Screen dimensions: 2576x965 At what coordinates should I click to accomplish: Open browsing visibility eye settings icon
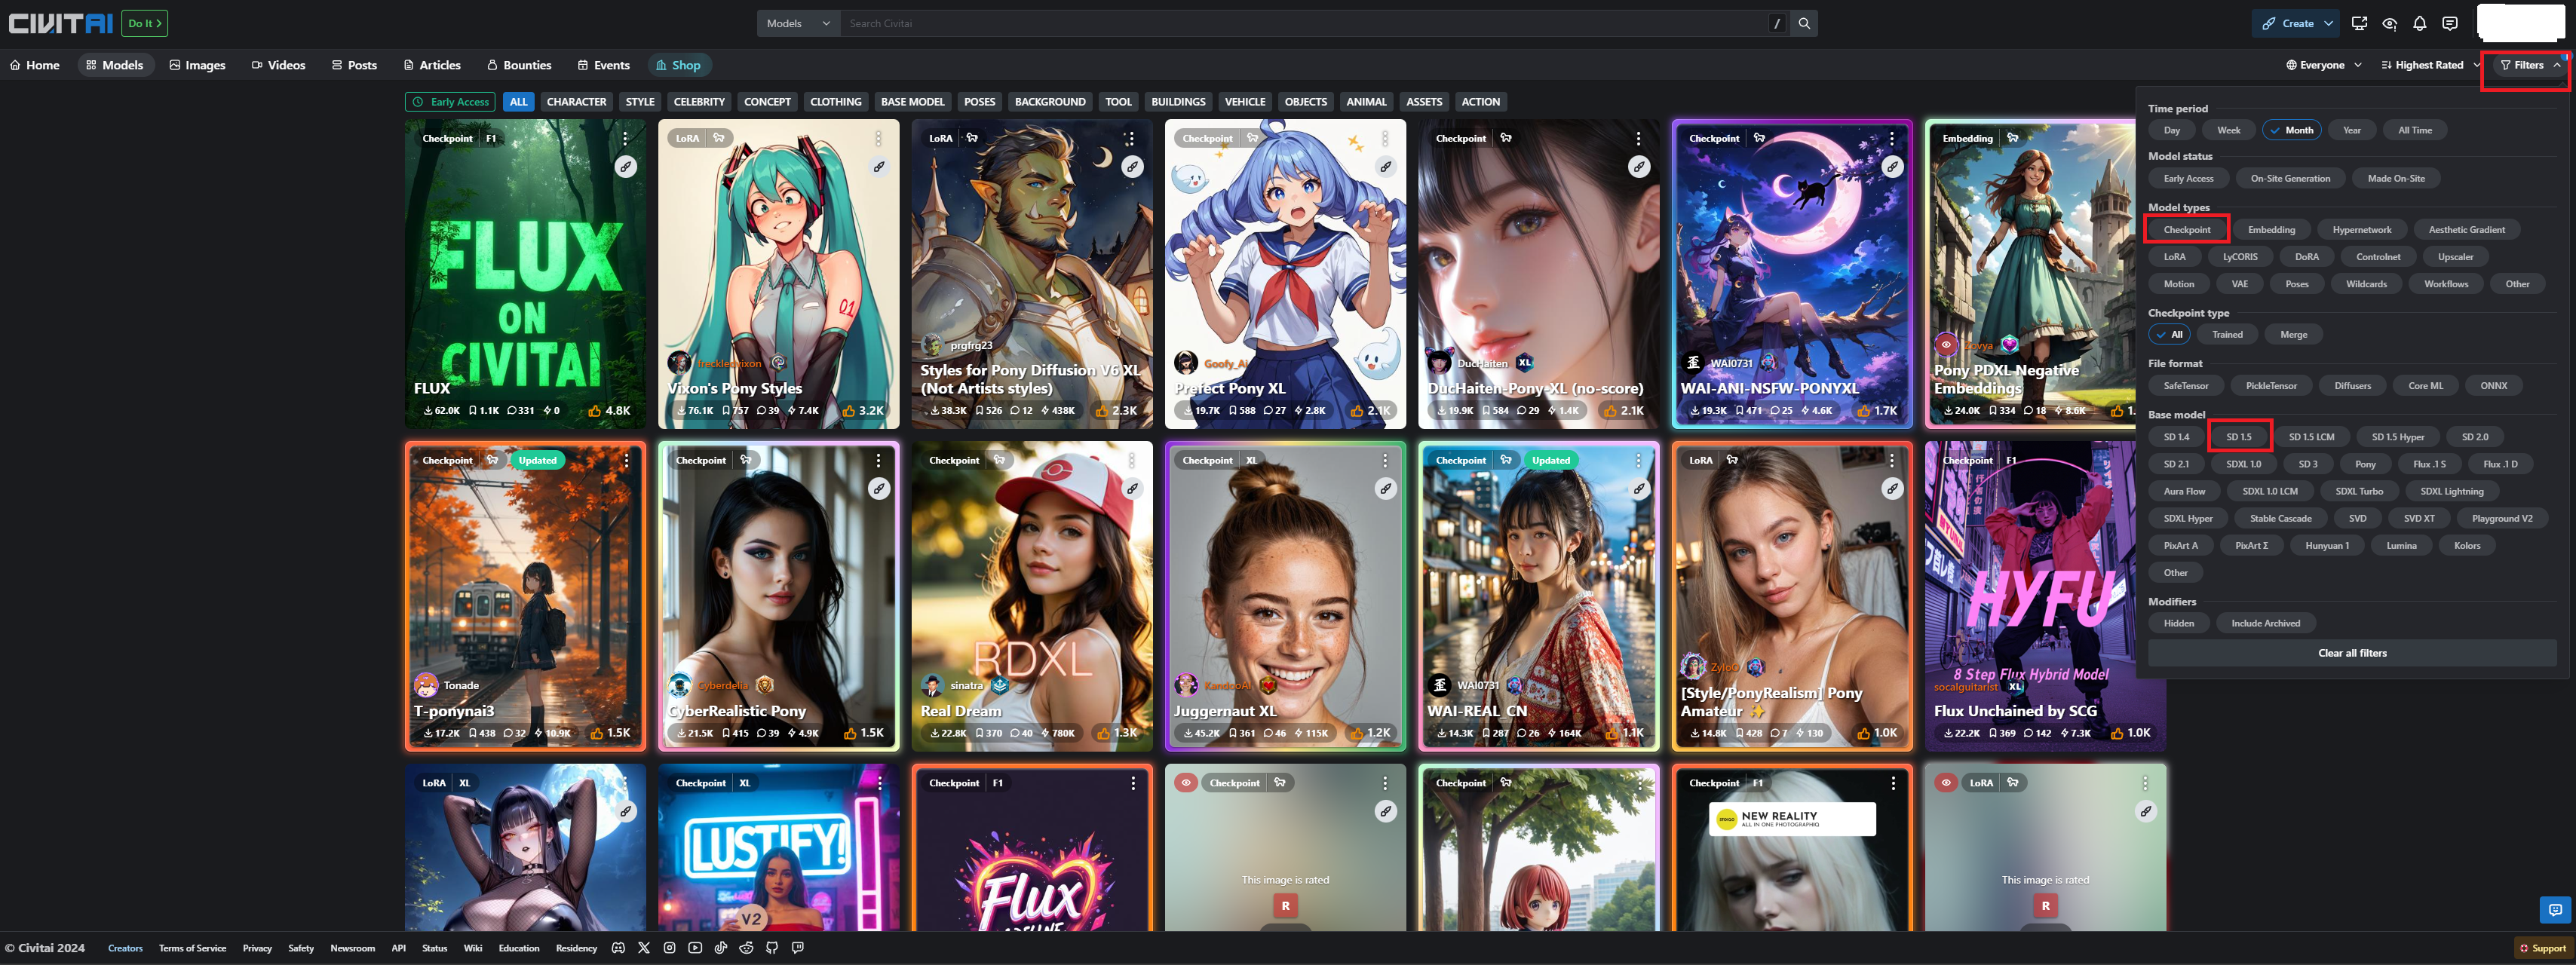[x=2389, y=23]
